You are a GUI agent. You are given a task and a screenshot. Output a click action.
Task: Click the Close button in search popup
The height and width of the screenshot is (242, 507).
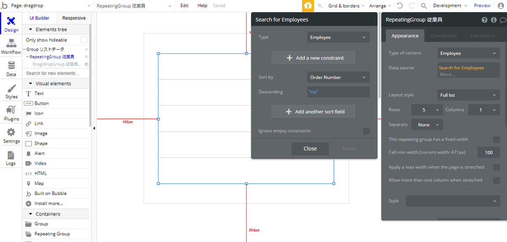pos(310,149)
